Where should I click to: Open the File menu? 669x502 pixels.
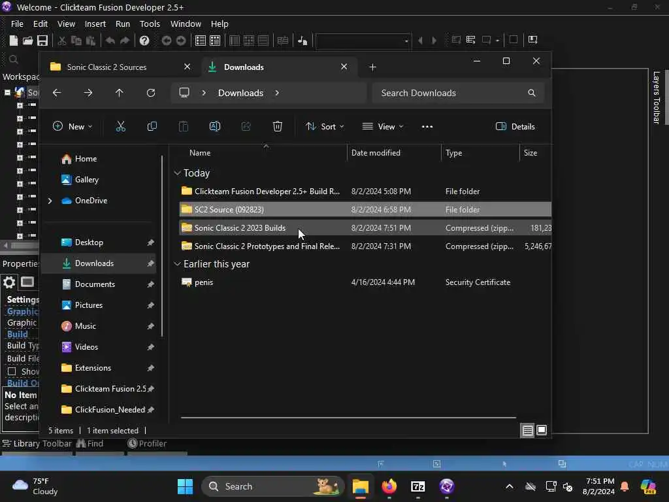17,24
